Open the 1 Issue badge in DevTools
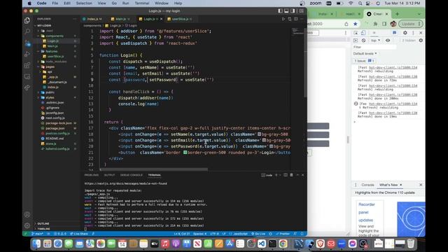This screenshot has height=252, width=448. [364, 61]
